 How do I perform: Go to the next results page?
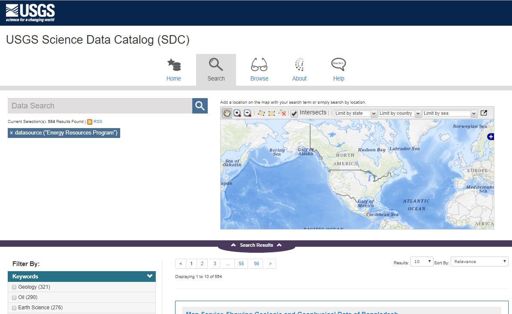click(x=270, y=263)
